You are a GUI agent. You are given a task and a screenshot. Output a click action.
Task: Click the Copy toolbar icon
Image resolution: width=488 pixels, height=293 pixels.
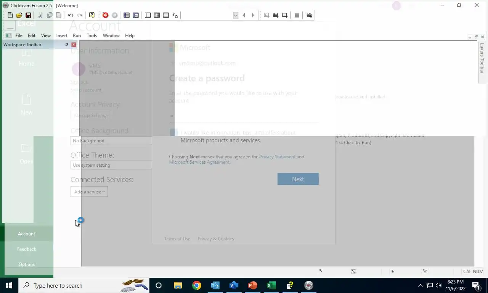[50, 15]
